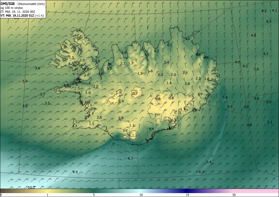
Task: Select the 3.2 map value
Action: [160, 75]
